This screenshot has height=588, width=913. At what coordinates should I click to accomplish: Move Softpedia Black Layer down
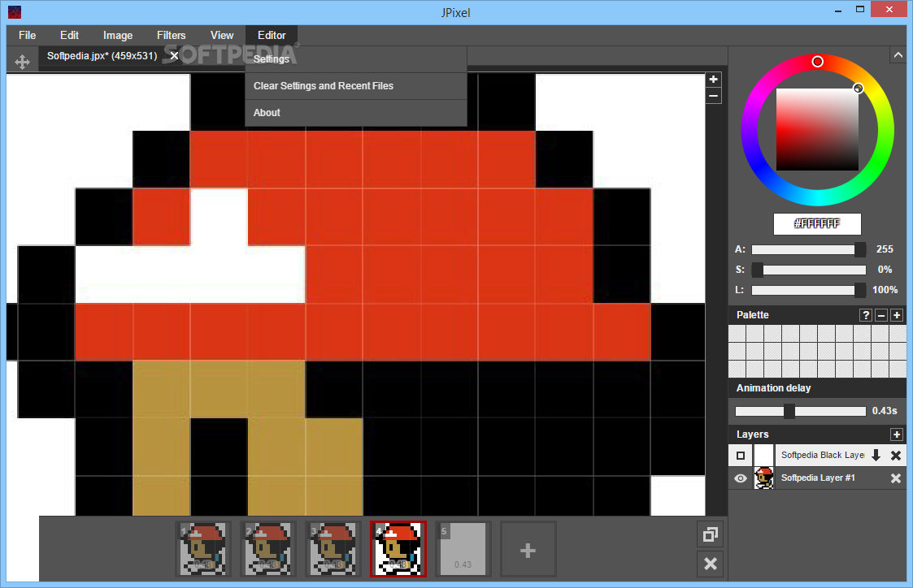pos(876,456)
